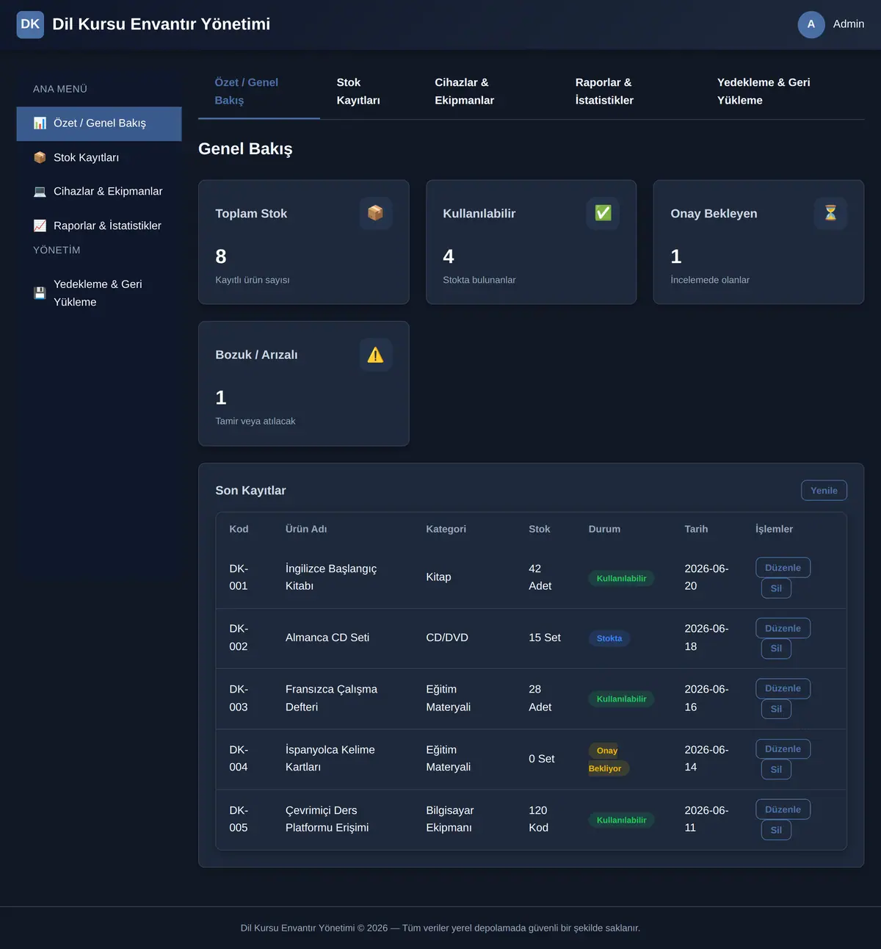Image resolution: width=881 pixels, height=949 pixels.
Task: Click the Bozuk / Arızalı warning icon
Action: (375, 355)
